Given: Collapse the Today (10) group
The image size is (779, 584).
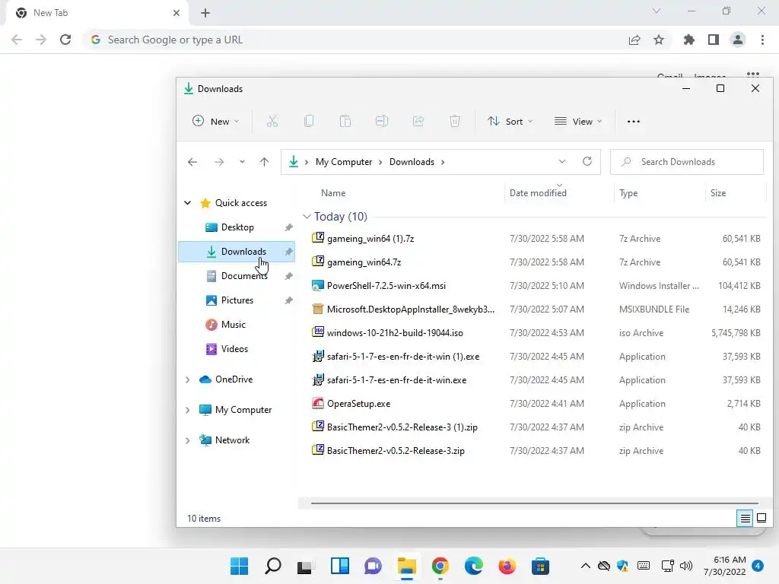Looking at the screenshot, I should coord(307,217).
